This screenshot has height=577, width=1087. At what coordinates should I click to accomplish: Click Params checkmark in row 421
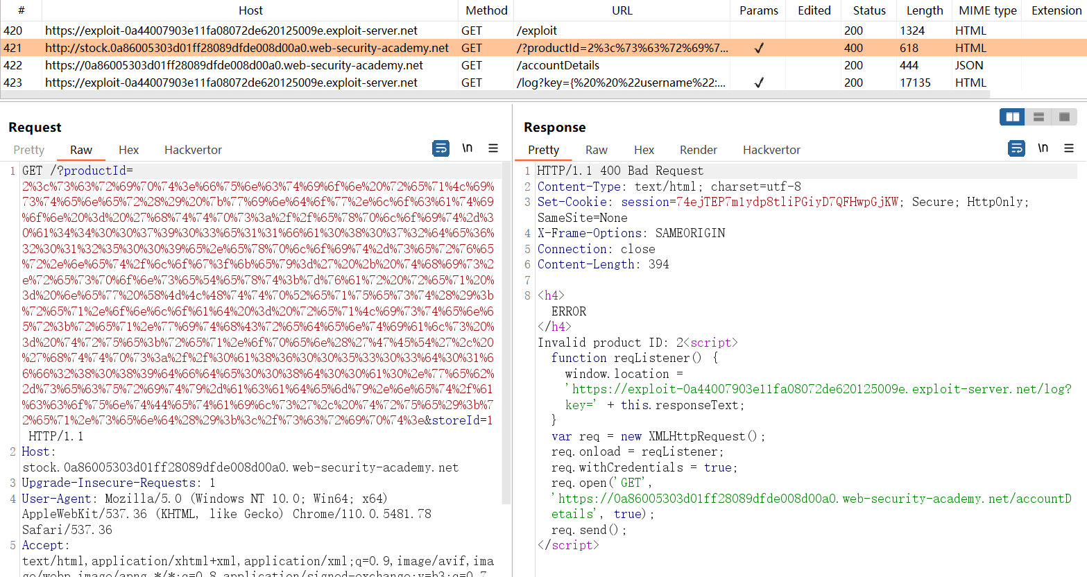[x=759, y=48]
